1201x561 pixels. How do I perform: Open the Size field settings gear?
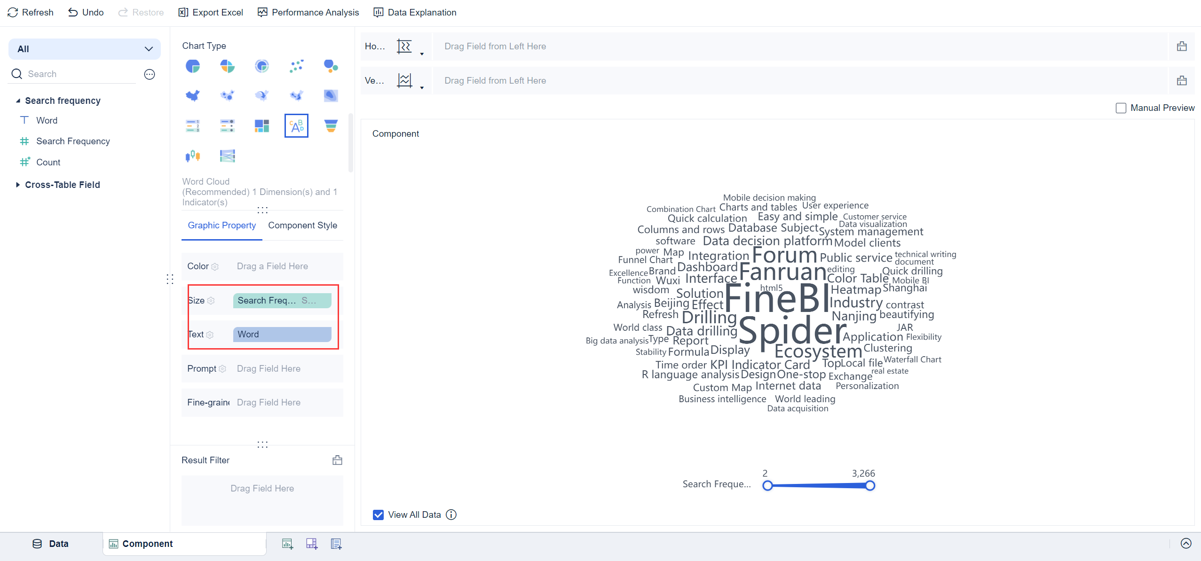click(212, 301)
